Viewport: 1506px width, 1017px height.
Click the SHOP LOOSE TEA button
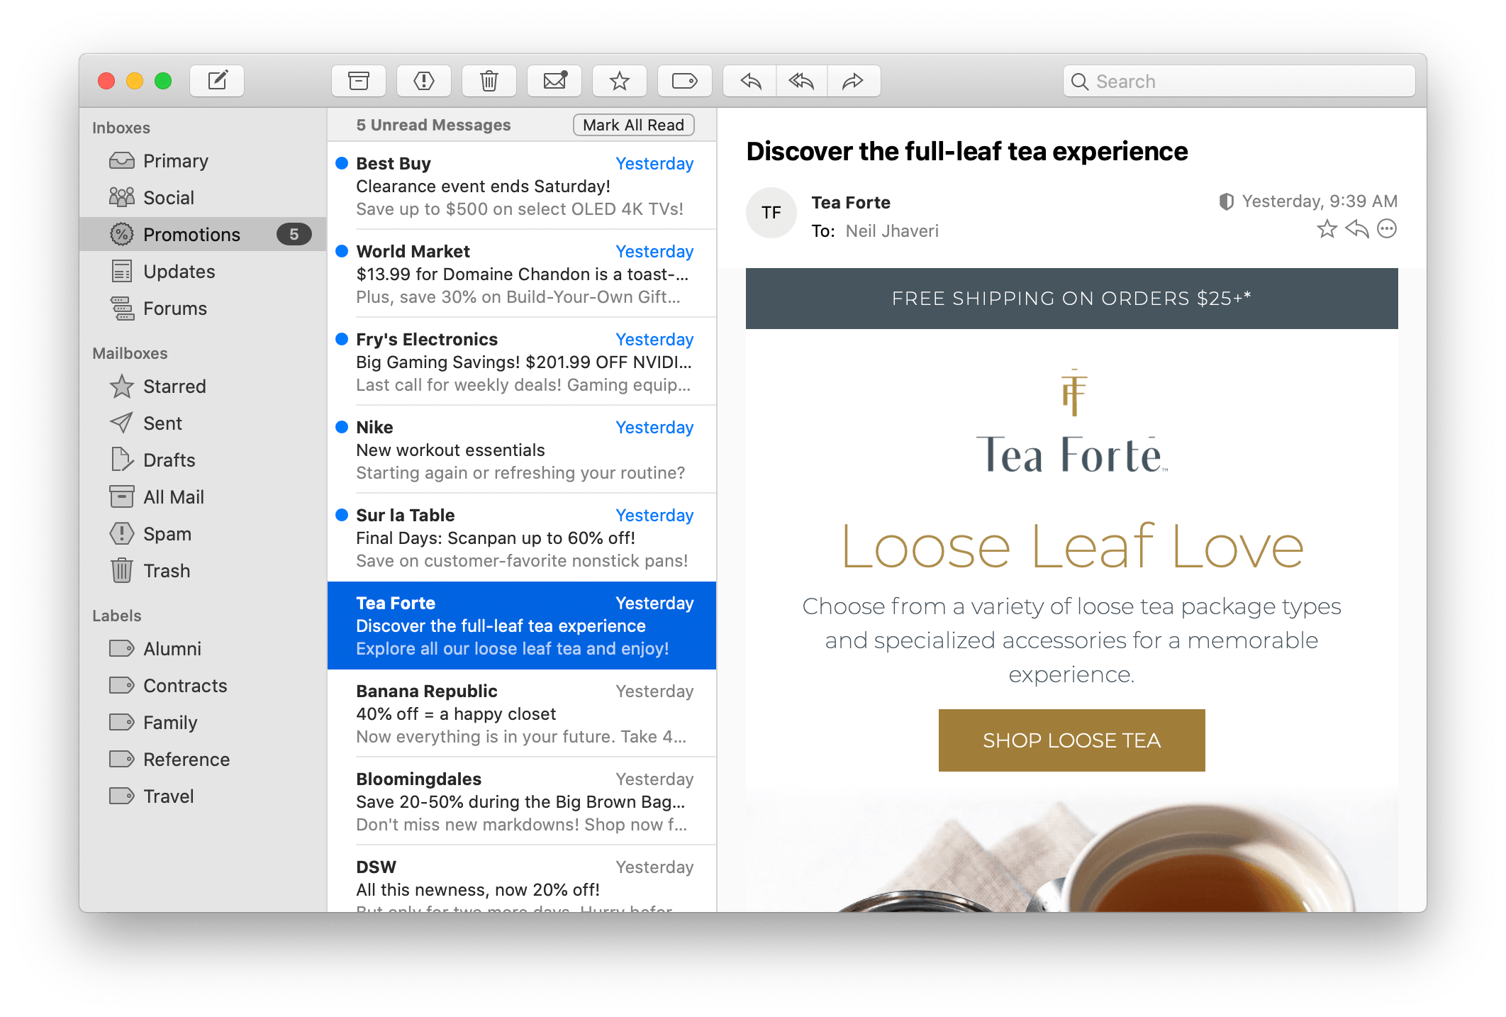tap(1071, 740)
